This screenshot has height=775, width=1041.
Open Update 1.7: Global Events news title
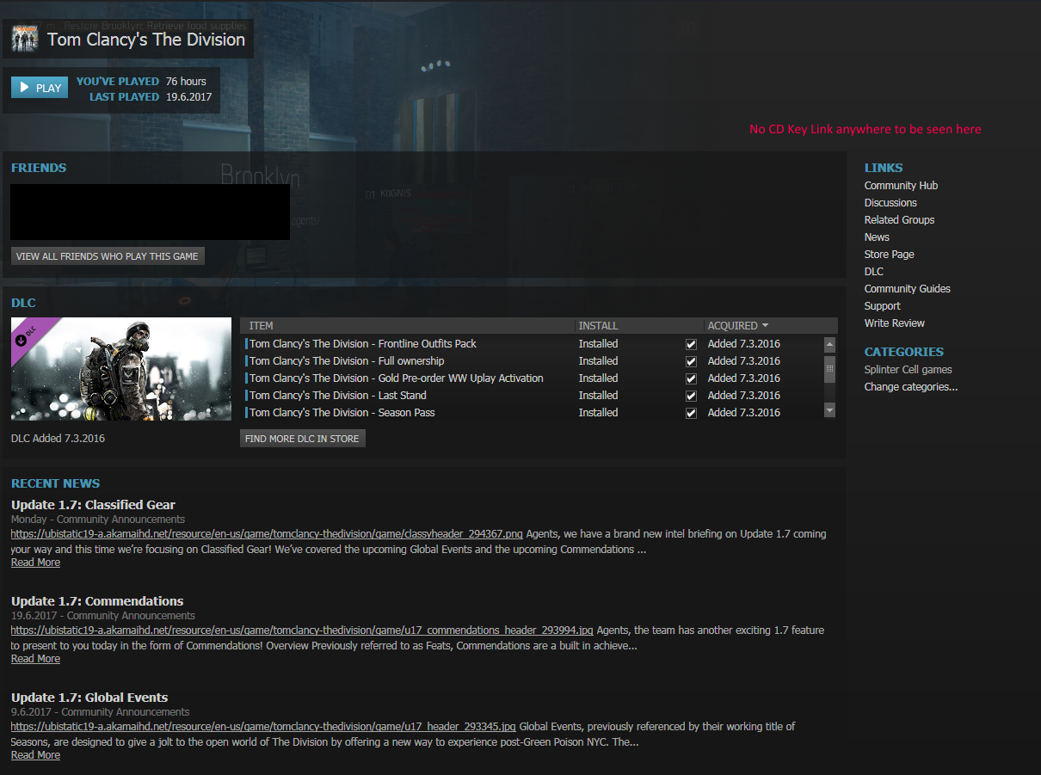click(89, 698)
